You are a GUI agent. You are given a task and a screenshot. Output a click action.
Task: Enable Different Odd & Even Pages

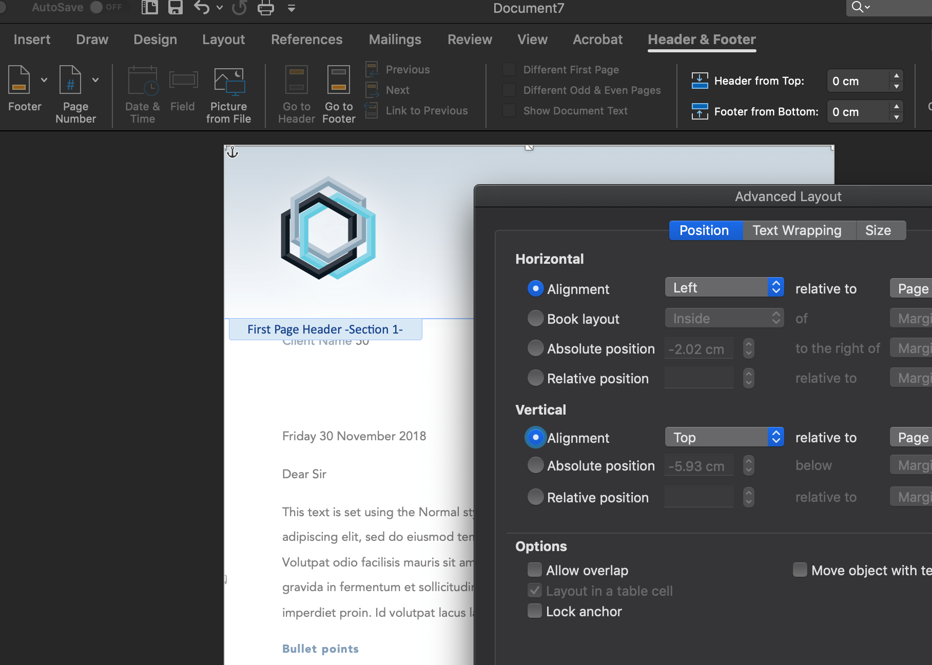click(x=509, y=90)
